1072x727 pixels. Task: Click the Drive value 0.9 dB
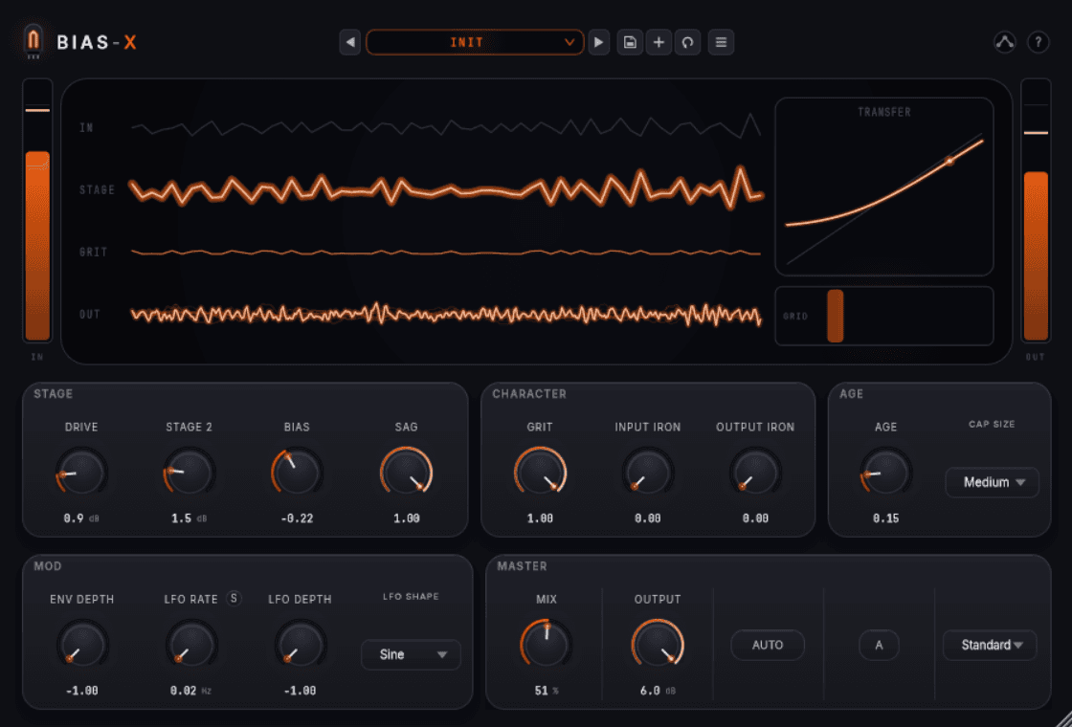tap(81, 518)
